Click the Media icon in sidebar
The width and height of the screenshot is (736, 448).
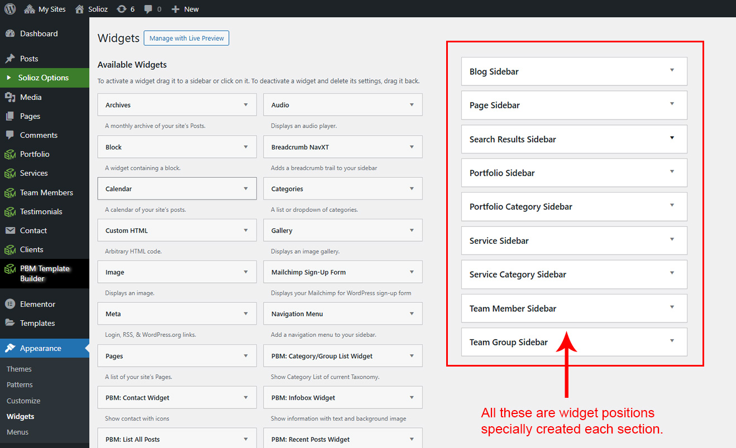point(10,97)
